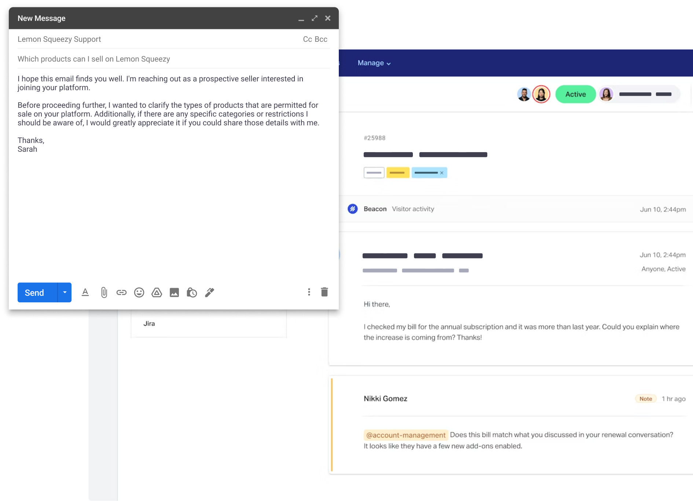Insert a link using the chain icon
Viewport: 693px width, 501px height.
tap(121, 292)
